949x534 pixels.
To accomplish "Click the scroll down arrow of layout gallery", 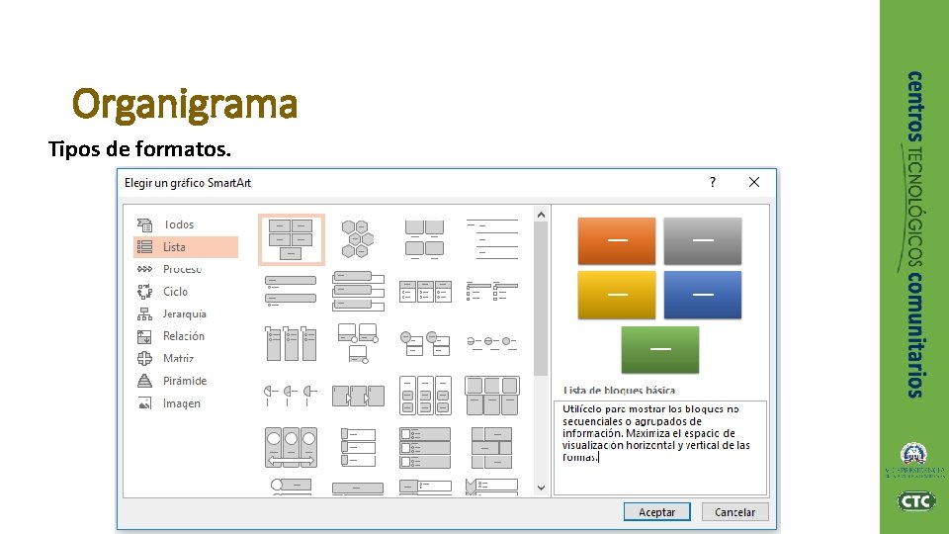I will coord(541,488).
